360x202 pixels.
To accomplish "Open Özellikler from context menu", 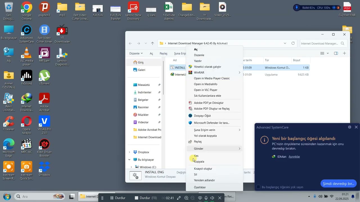I will pos(215,187).
